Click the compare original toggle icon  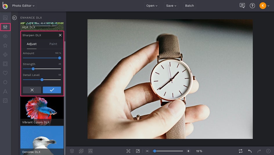[x=241, y=151]
